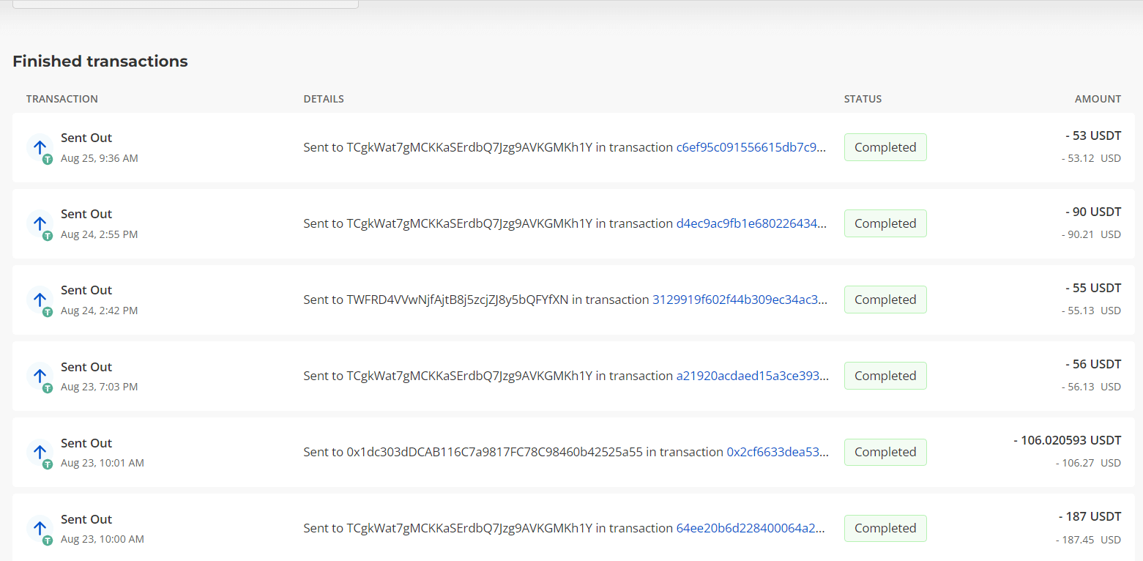1143x561 pixels.
Task: Click Completed status badge for 55 USDT transfer
Action: coord(885,300)
